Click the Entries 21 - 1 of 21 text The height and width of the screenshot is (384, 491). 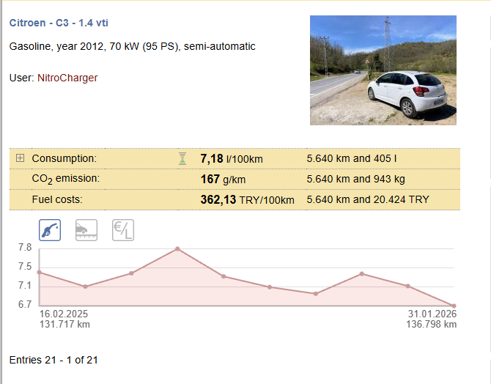point(53,360)
